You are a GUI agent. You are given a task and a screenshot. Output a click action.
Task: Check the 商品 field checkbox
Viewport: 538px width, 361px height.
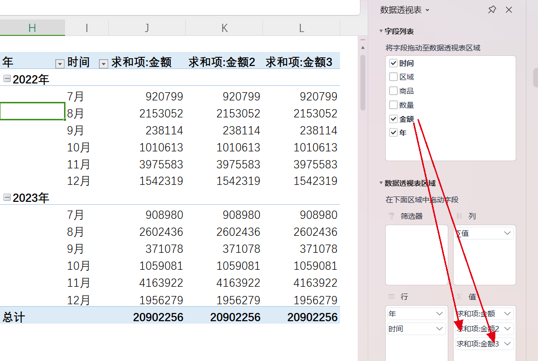point(393,91)
